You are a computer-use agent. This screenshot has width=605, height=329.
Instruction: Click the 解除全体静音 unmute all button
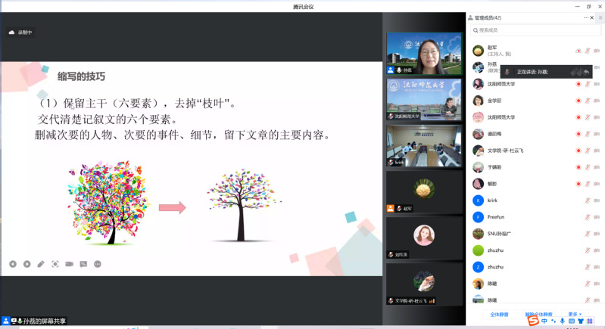click(538, 315)
